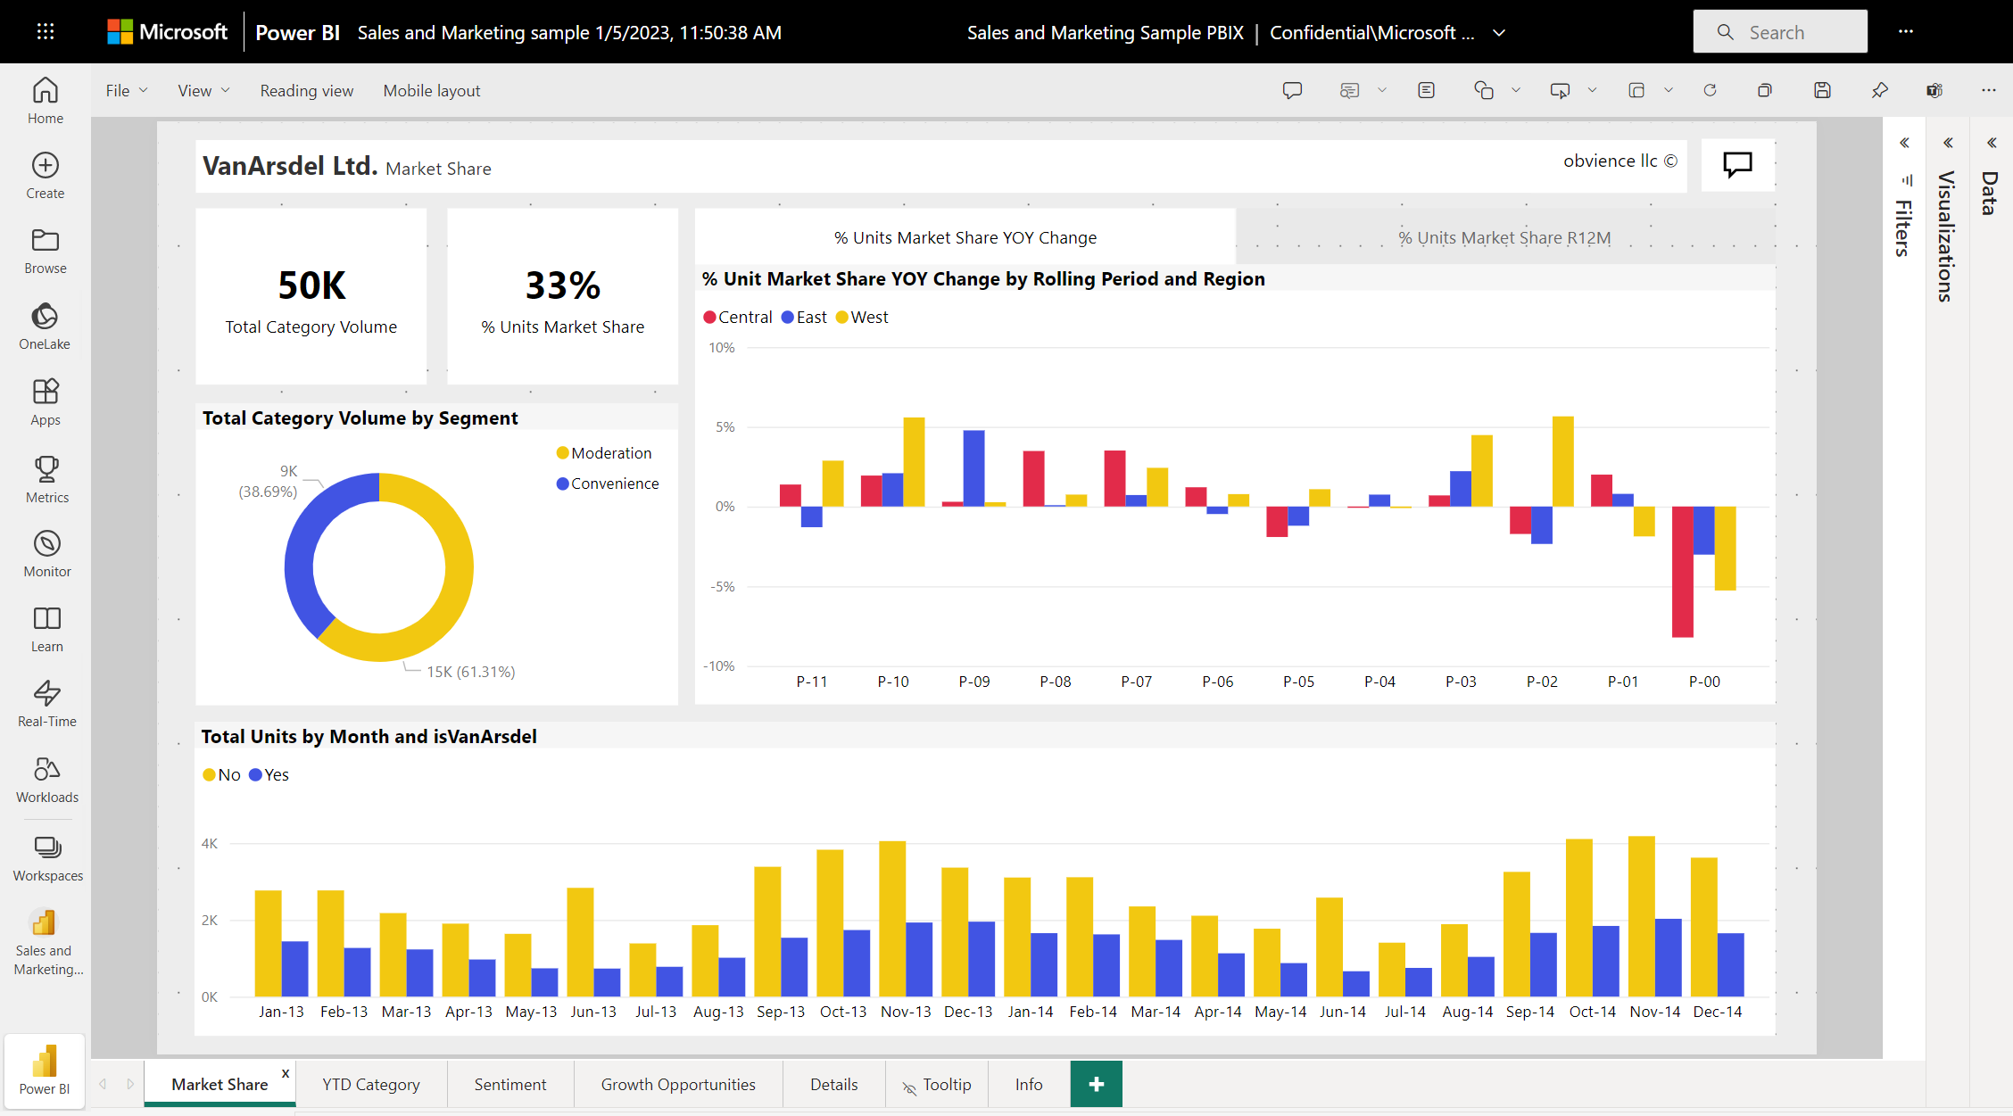The height and width of the screenshot is (1116, 2013).
Task: Click the % Units Market Share R12M tab
Action: click(1504, 238)
